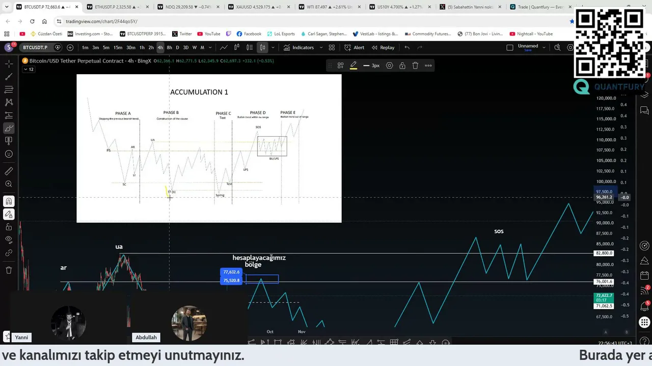
Task: Expand the timeframe interval dropdown
Action: pyautogui.click(x=210, y=47)
